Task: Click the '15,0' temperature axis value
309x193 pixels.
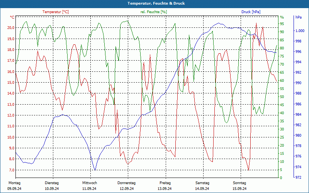Action: [11, 83]
